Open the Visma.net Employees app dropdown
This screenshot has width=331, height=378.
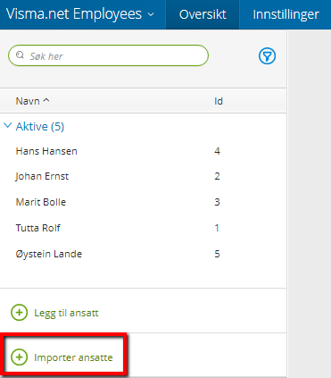79,14
